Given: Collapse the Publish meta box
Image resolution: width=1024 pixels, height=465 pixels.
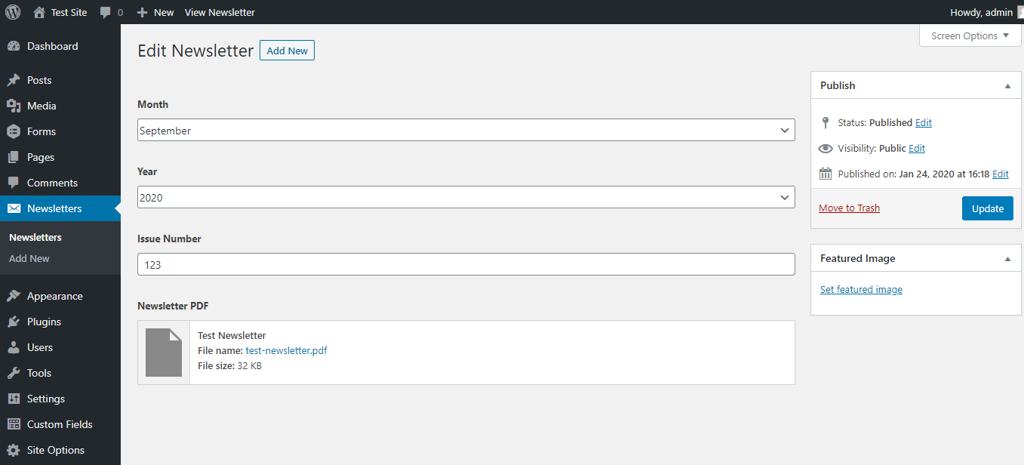Looking at the screenshot, I should [x=1007, y=86].
